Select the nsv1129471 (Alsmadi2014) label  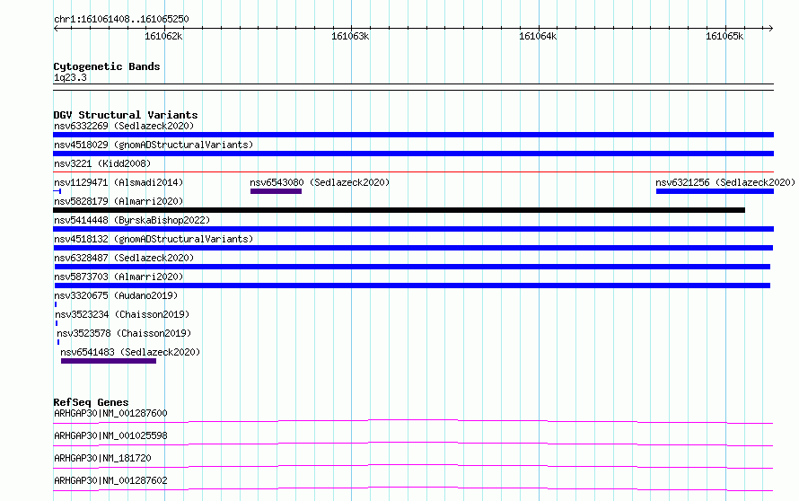(x=119, y=182)
